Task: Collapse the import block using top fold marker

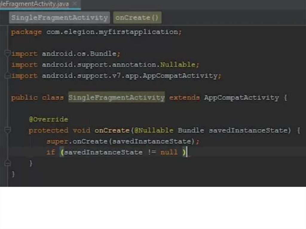Action: click(x=7, y=54)
